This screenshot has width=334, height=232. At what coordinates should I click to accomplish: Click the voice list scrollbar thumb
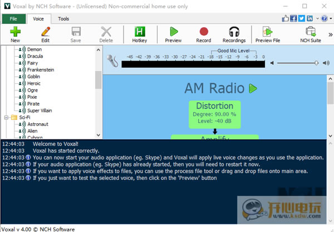point(98,80)
